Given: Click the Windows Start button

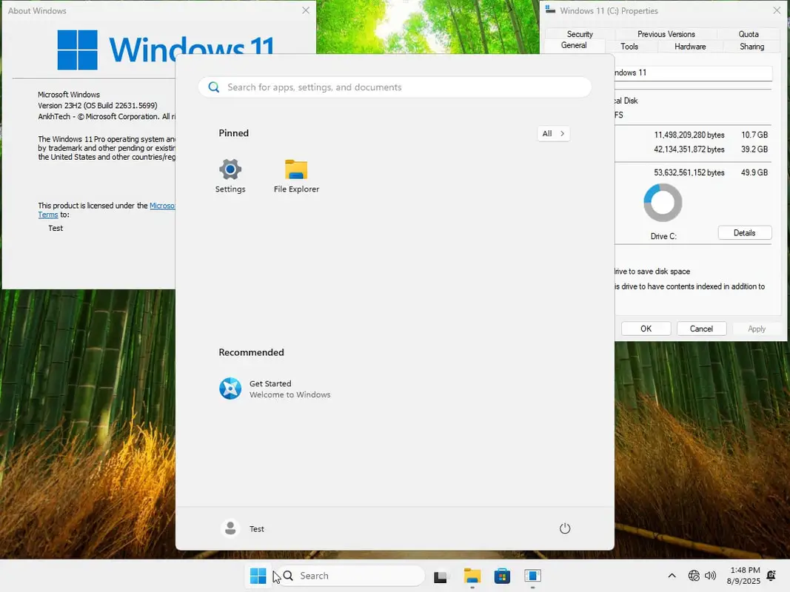Looking at the screenshot, I should [x=258, y=576].
